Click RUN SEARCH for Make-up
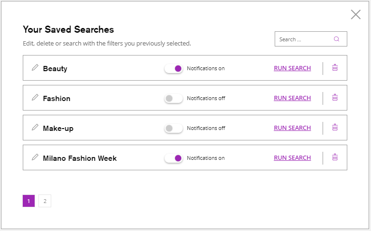 (x=292, y=128)
